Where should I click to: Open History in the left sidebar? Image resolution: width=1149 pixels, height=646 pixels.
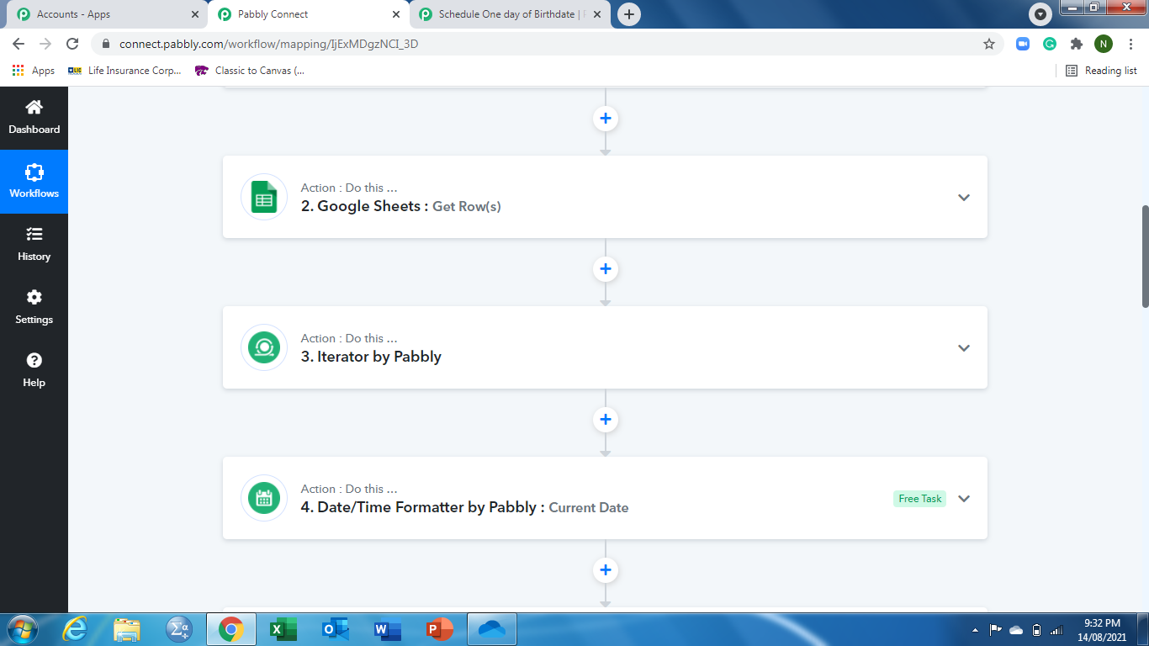(34, 244)
